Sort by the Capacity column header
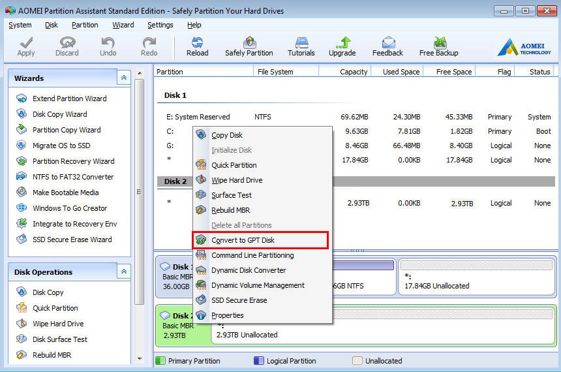 [345, 72]
